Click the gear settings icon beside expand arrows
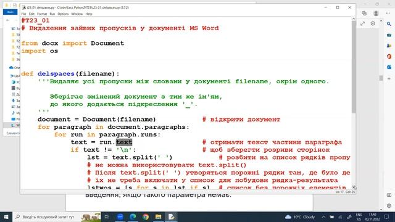 coord(373,23)
